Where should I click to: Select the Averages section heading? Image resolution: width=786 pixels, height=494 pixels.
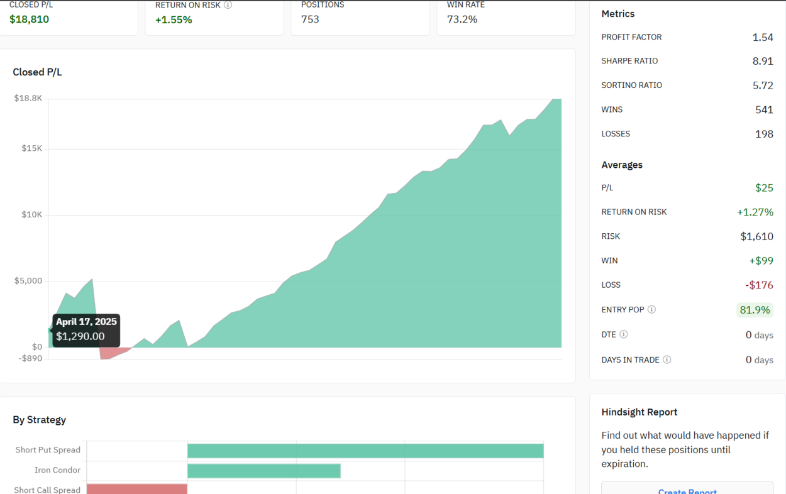click(621, 165)
